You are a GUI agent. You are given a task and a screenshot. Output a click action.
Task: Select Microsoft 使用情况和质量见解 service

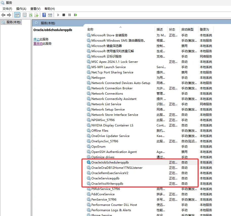tap(150, 51)
